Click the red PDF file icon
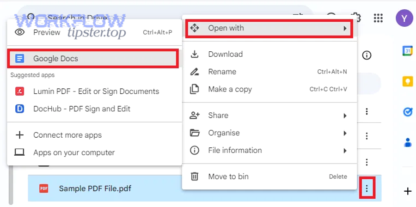The image size is (416, 207). [44, 189]
